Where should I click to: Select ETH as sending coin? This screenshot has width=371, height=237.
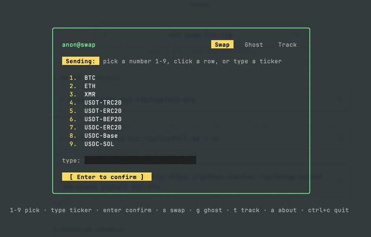[x=82, y=86]
